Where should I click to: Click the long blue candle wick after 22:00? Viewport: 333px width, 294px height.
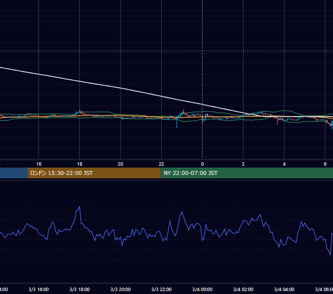coord(177,123)
